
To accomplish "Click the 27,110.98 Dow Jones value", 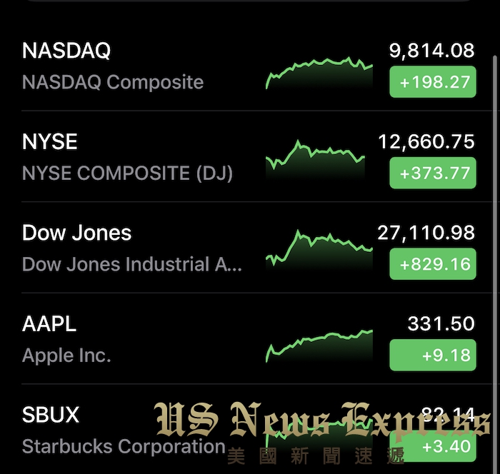I will (426, 233).
